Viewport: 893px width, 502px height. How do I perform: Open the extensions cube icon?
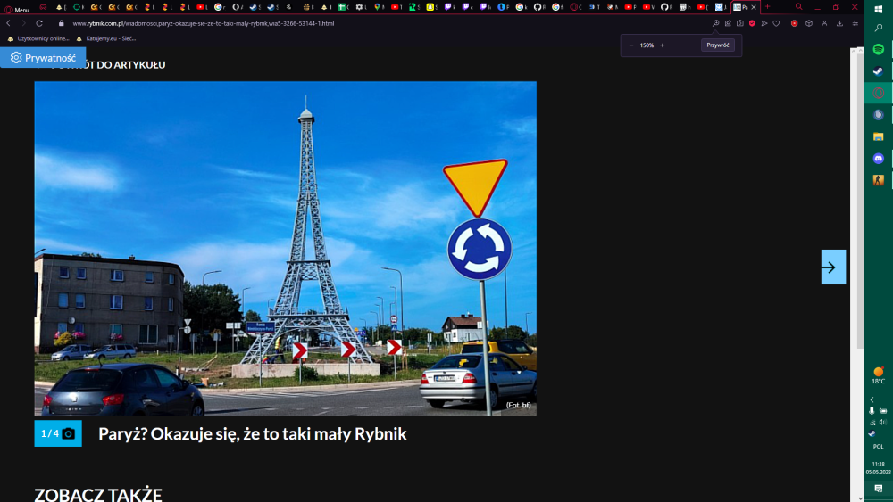click(809, 23)
